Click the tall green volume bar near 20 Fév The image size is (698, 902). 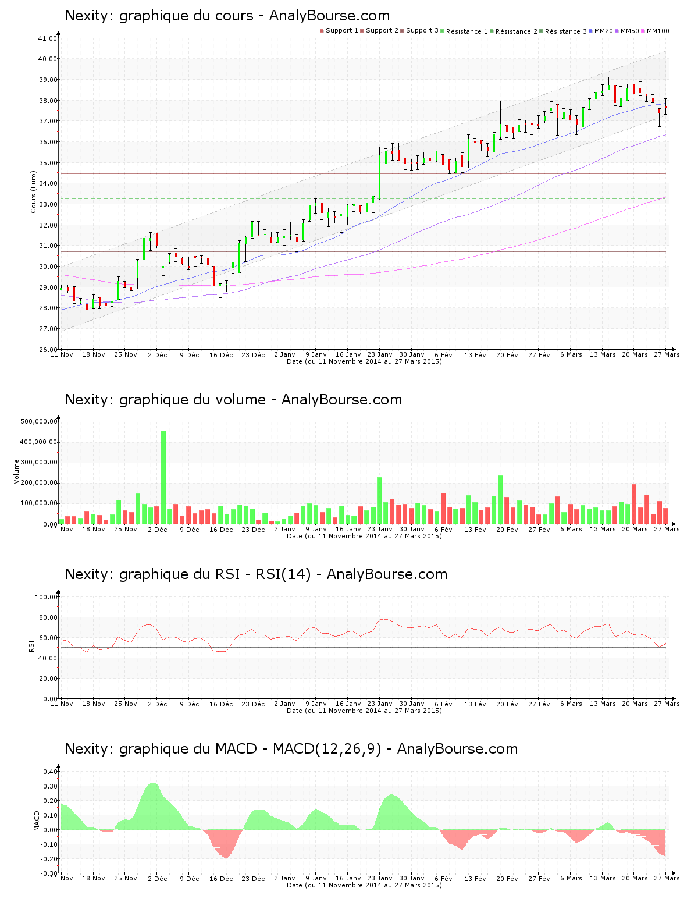pos(500,500)
